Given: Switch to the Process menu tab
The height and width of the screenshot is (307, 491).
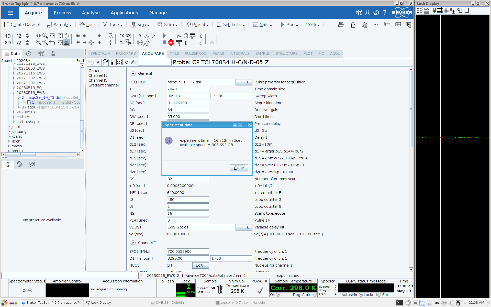Looking at the screenshot, I should 62,13.
